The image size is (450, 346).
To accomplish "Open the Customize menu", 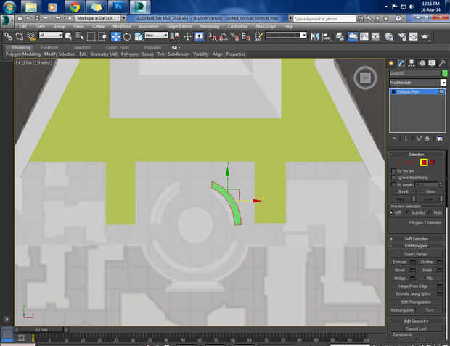I will 237,26.
